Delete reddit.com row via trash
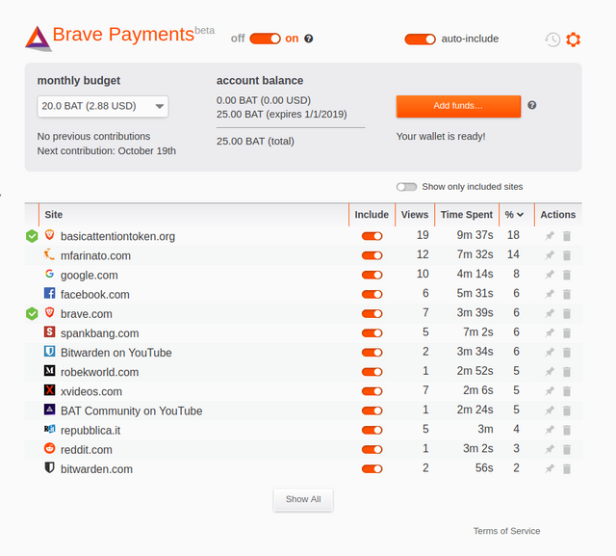The image size is (616, 556). pyautogui.click(x=567, y=449)
